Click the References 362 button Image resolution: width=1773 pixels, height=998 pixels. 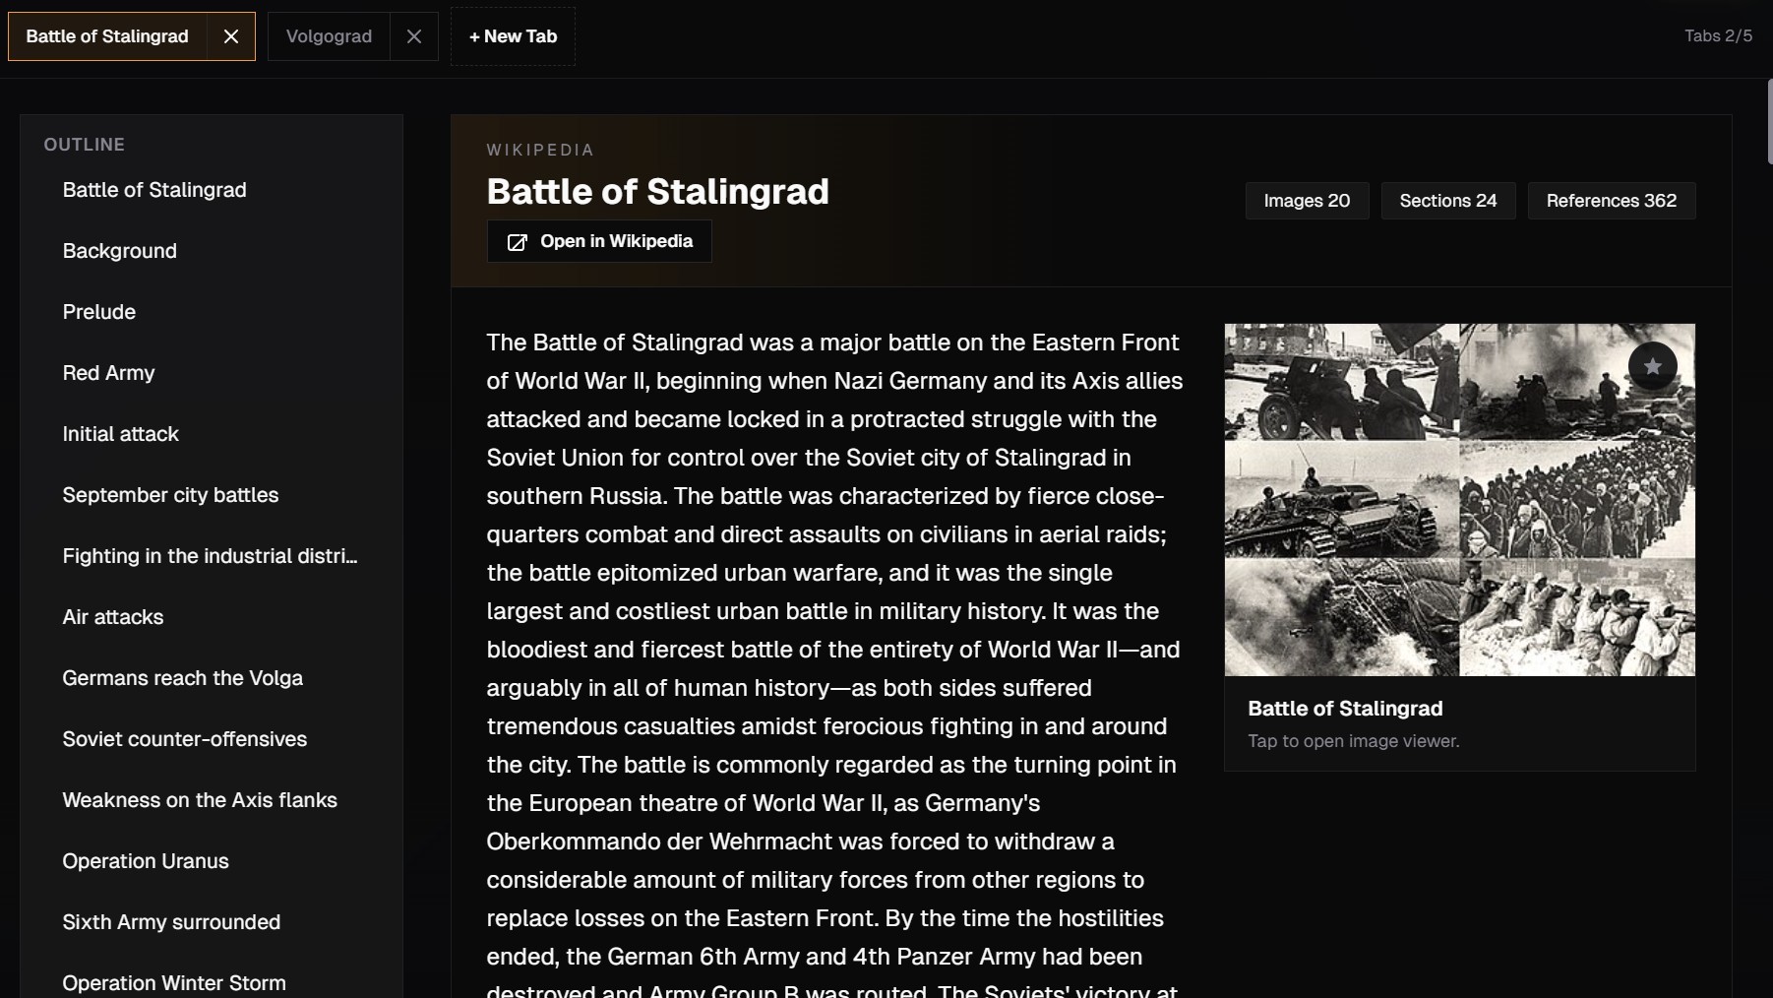pyautogui.click(x=1611, y=201)
